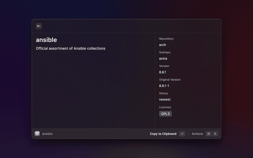
Task: Click the Command key symbol
Action: coord(208,134)
